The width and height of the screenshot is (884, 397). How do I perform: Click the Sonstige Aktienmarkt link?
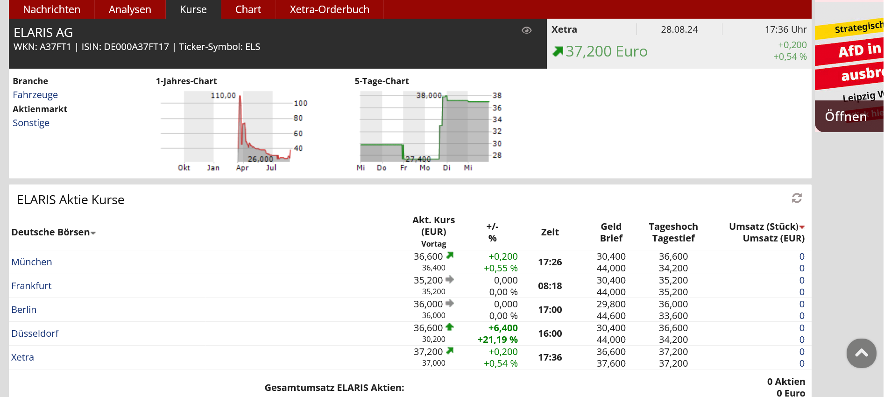(x=31, y=123)
